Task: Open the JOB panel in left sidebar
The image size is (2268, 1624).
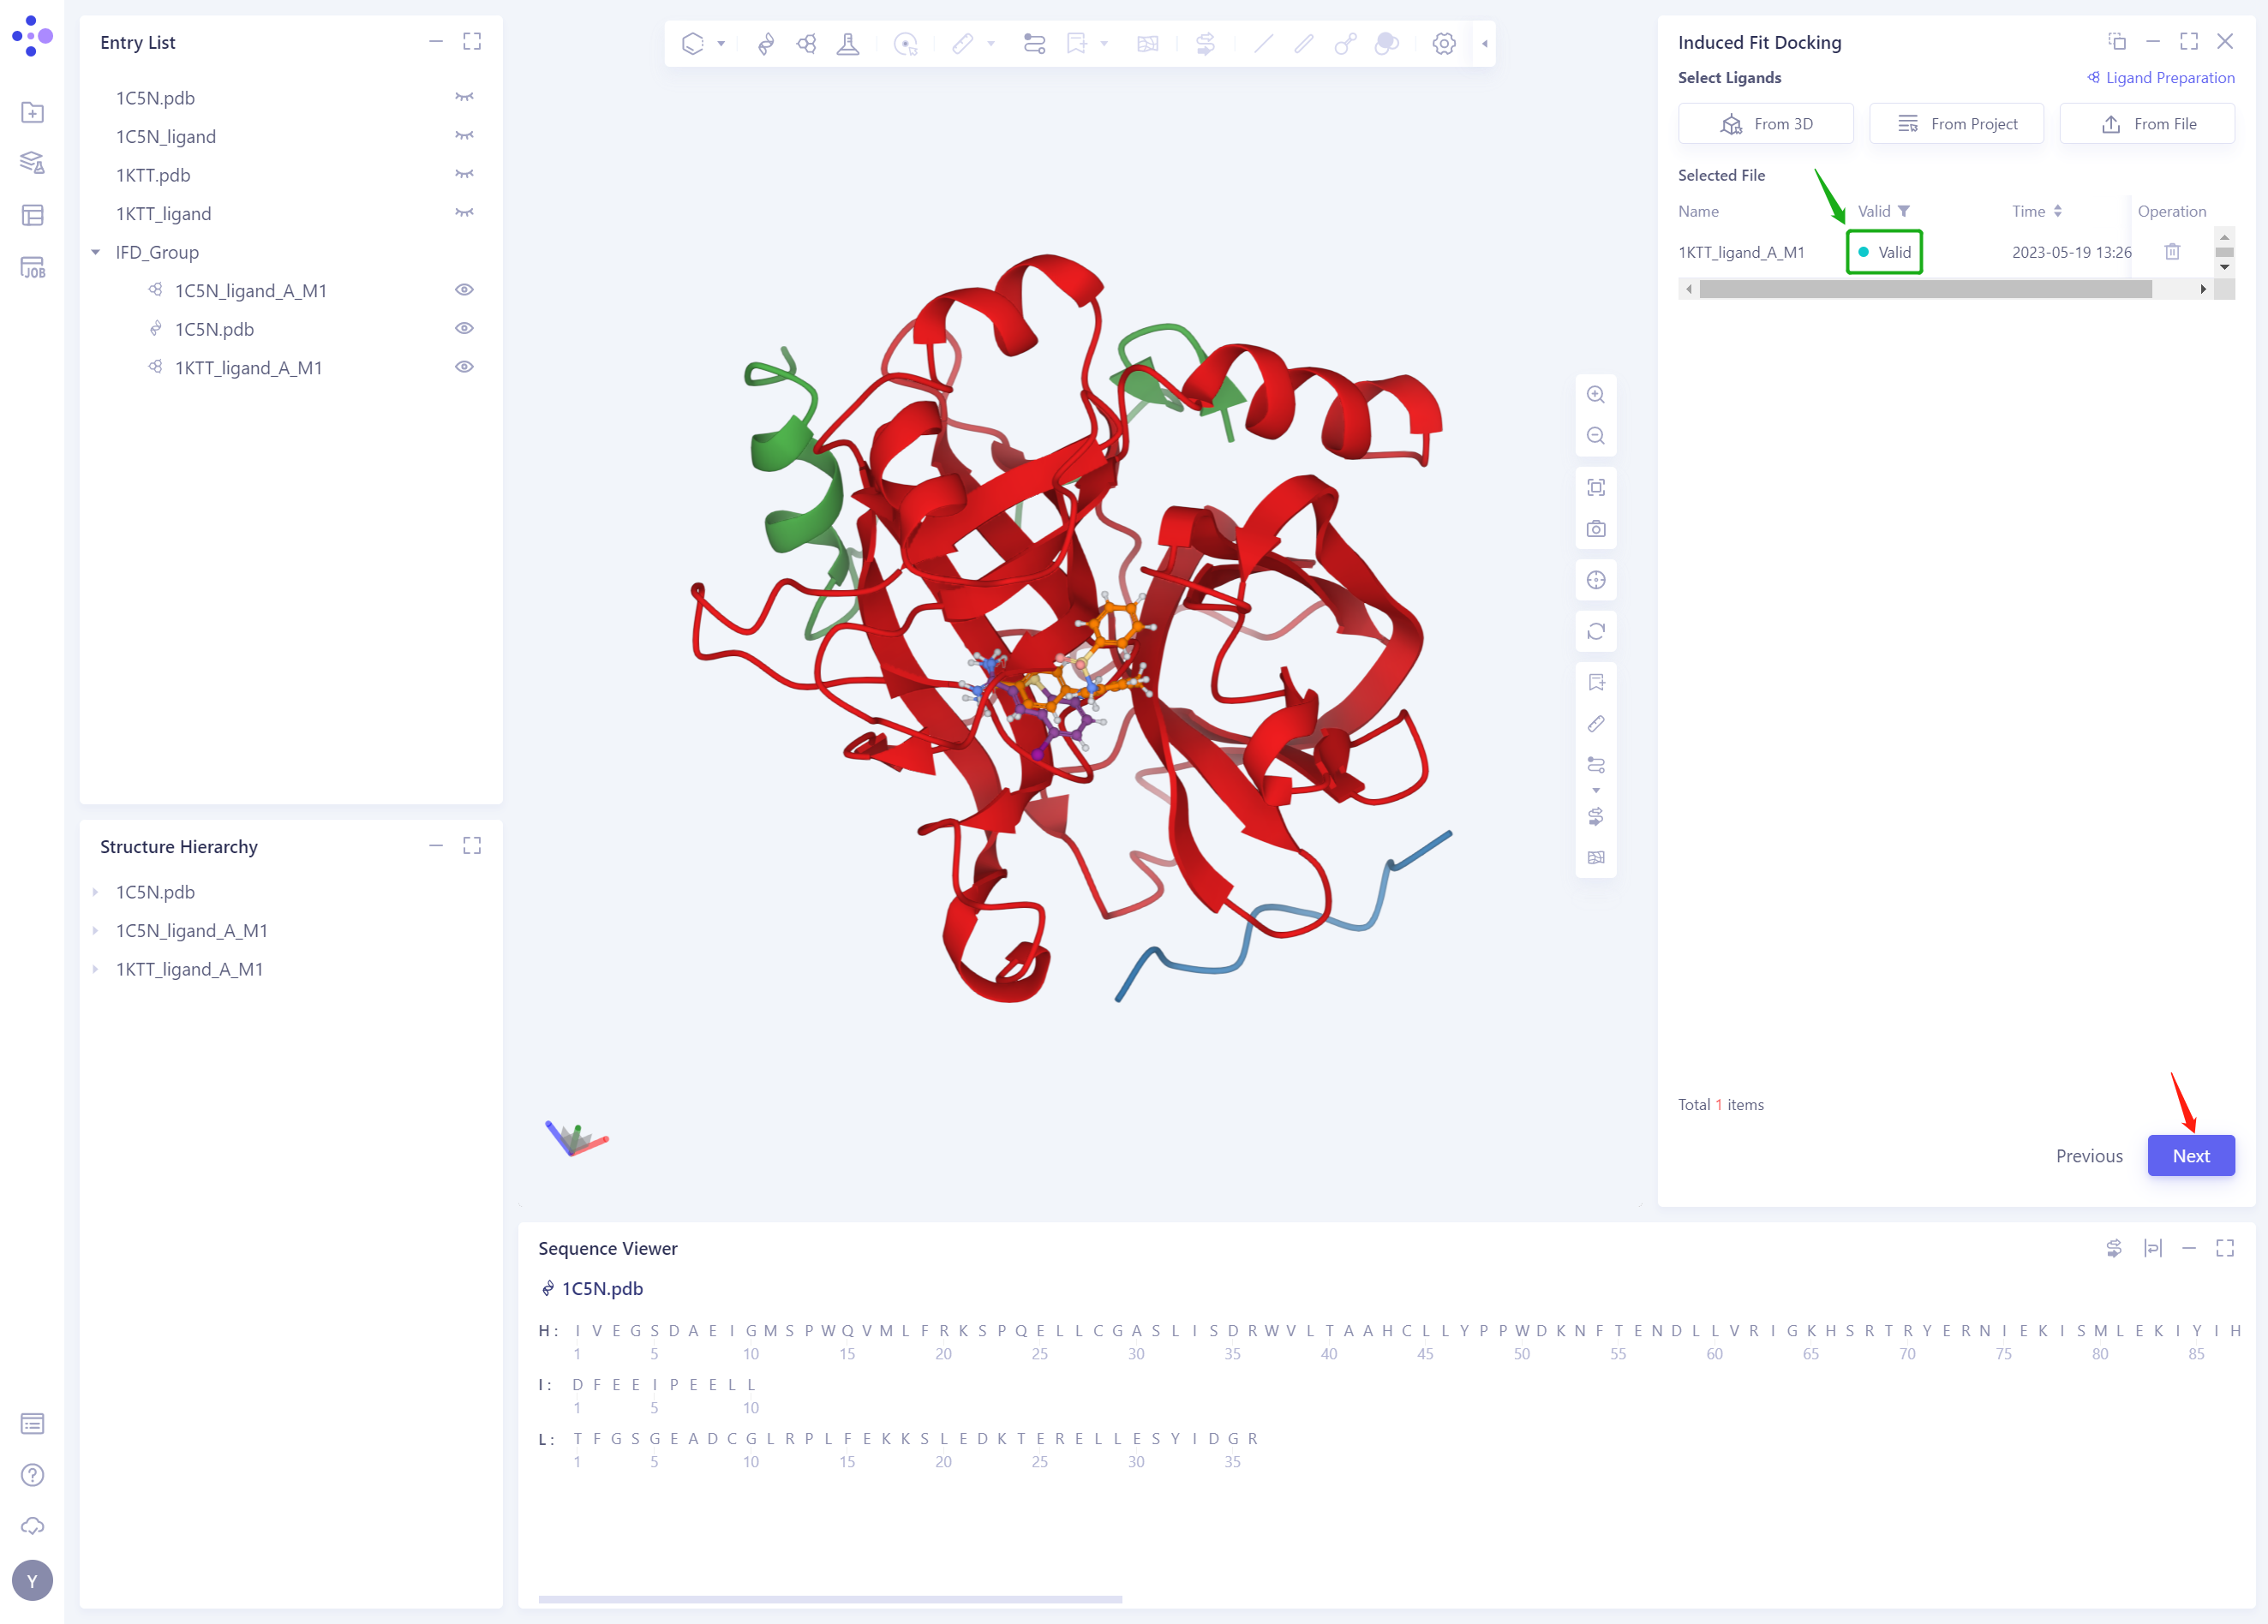Action: pyautogui.click(x=32, y=267)
